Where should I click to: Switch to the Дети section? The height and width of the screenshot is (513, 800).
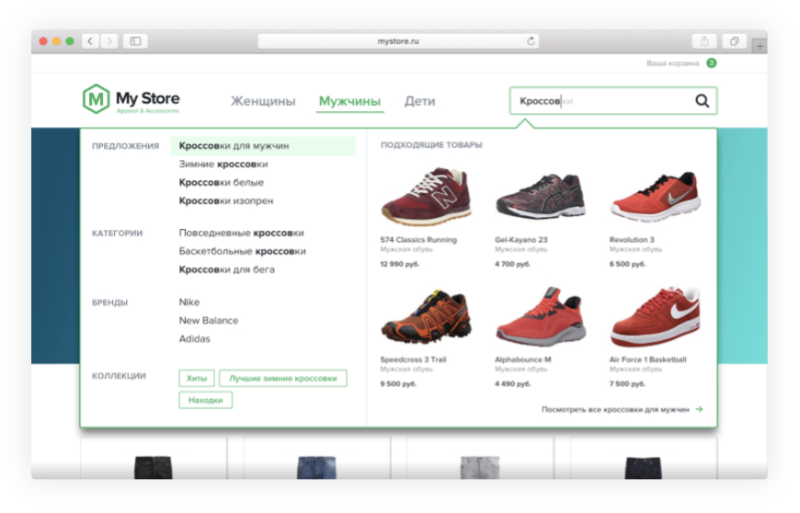pyautogui.click(x=419, y=101)
